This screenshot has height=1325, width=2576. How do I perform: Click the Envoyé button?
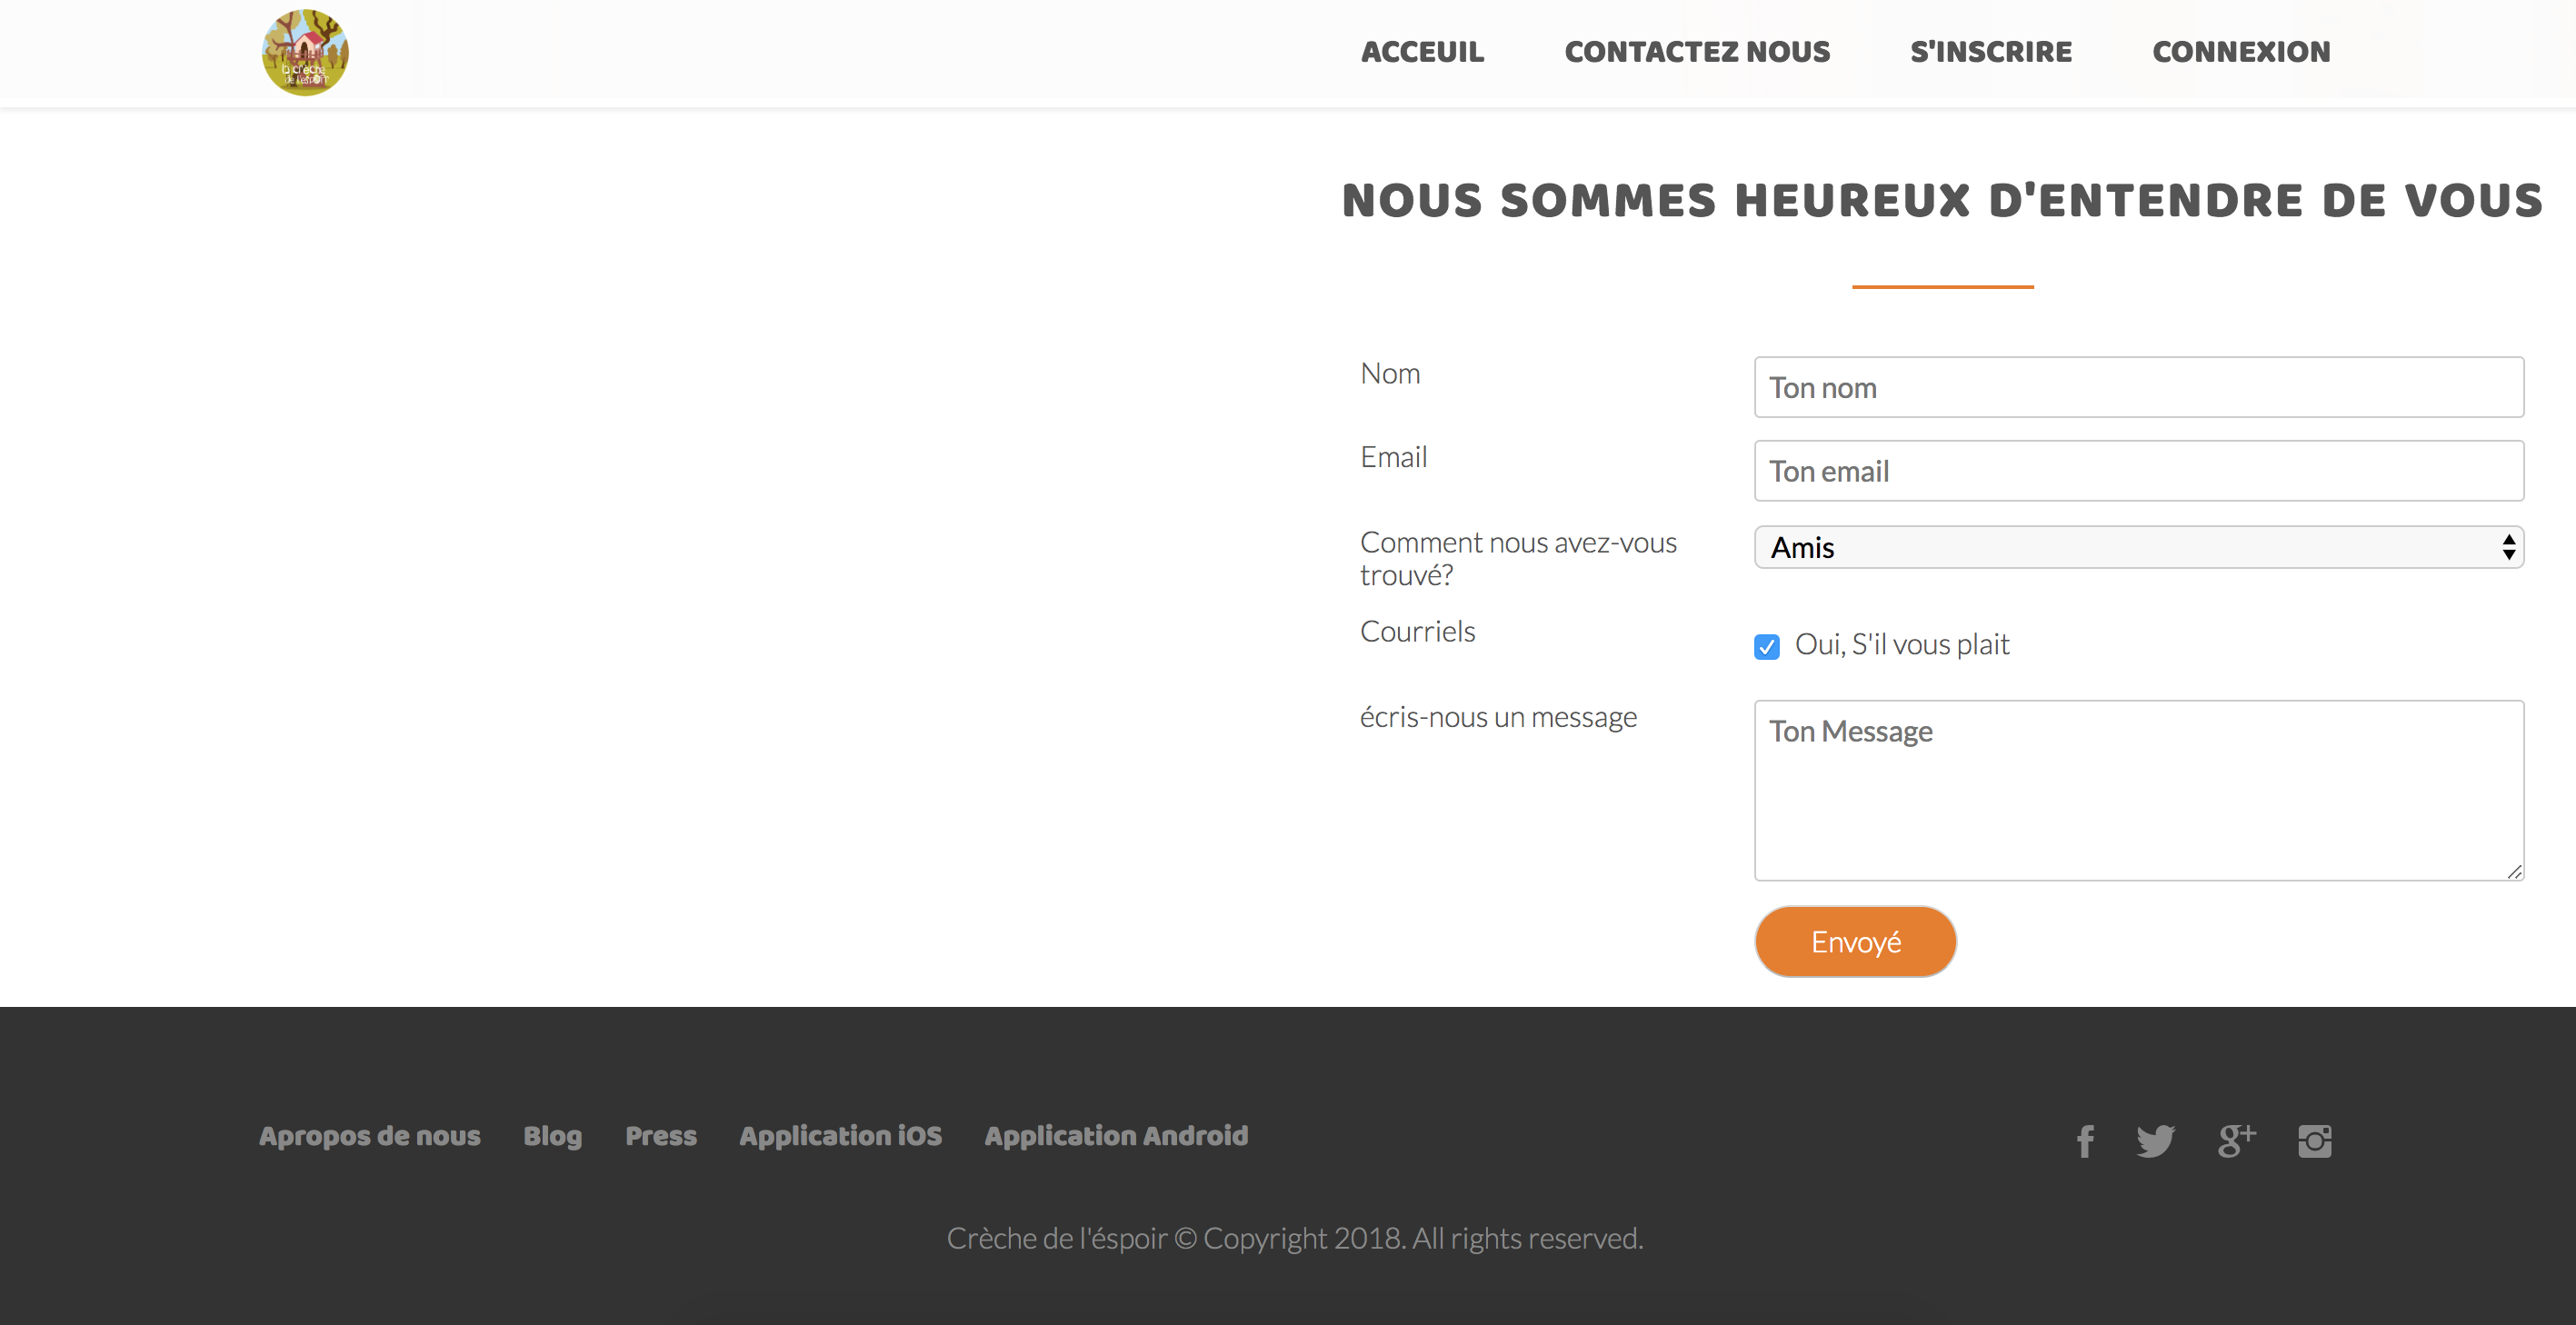click(1855, 941)
